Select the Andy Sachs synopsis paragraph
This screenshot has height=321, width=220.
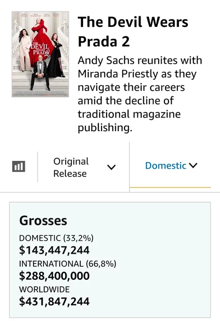140,94
